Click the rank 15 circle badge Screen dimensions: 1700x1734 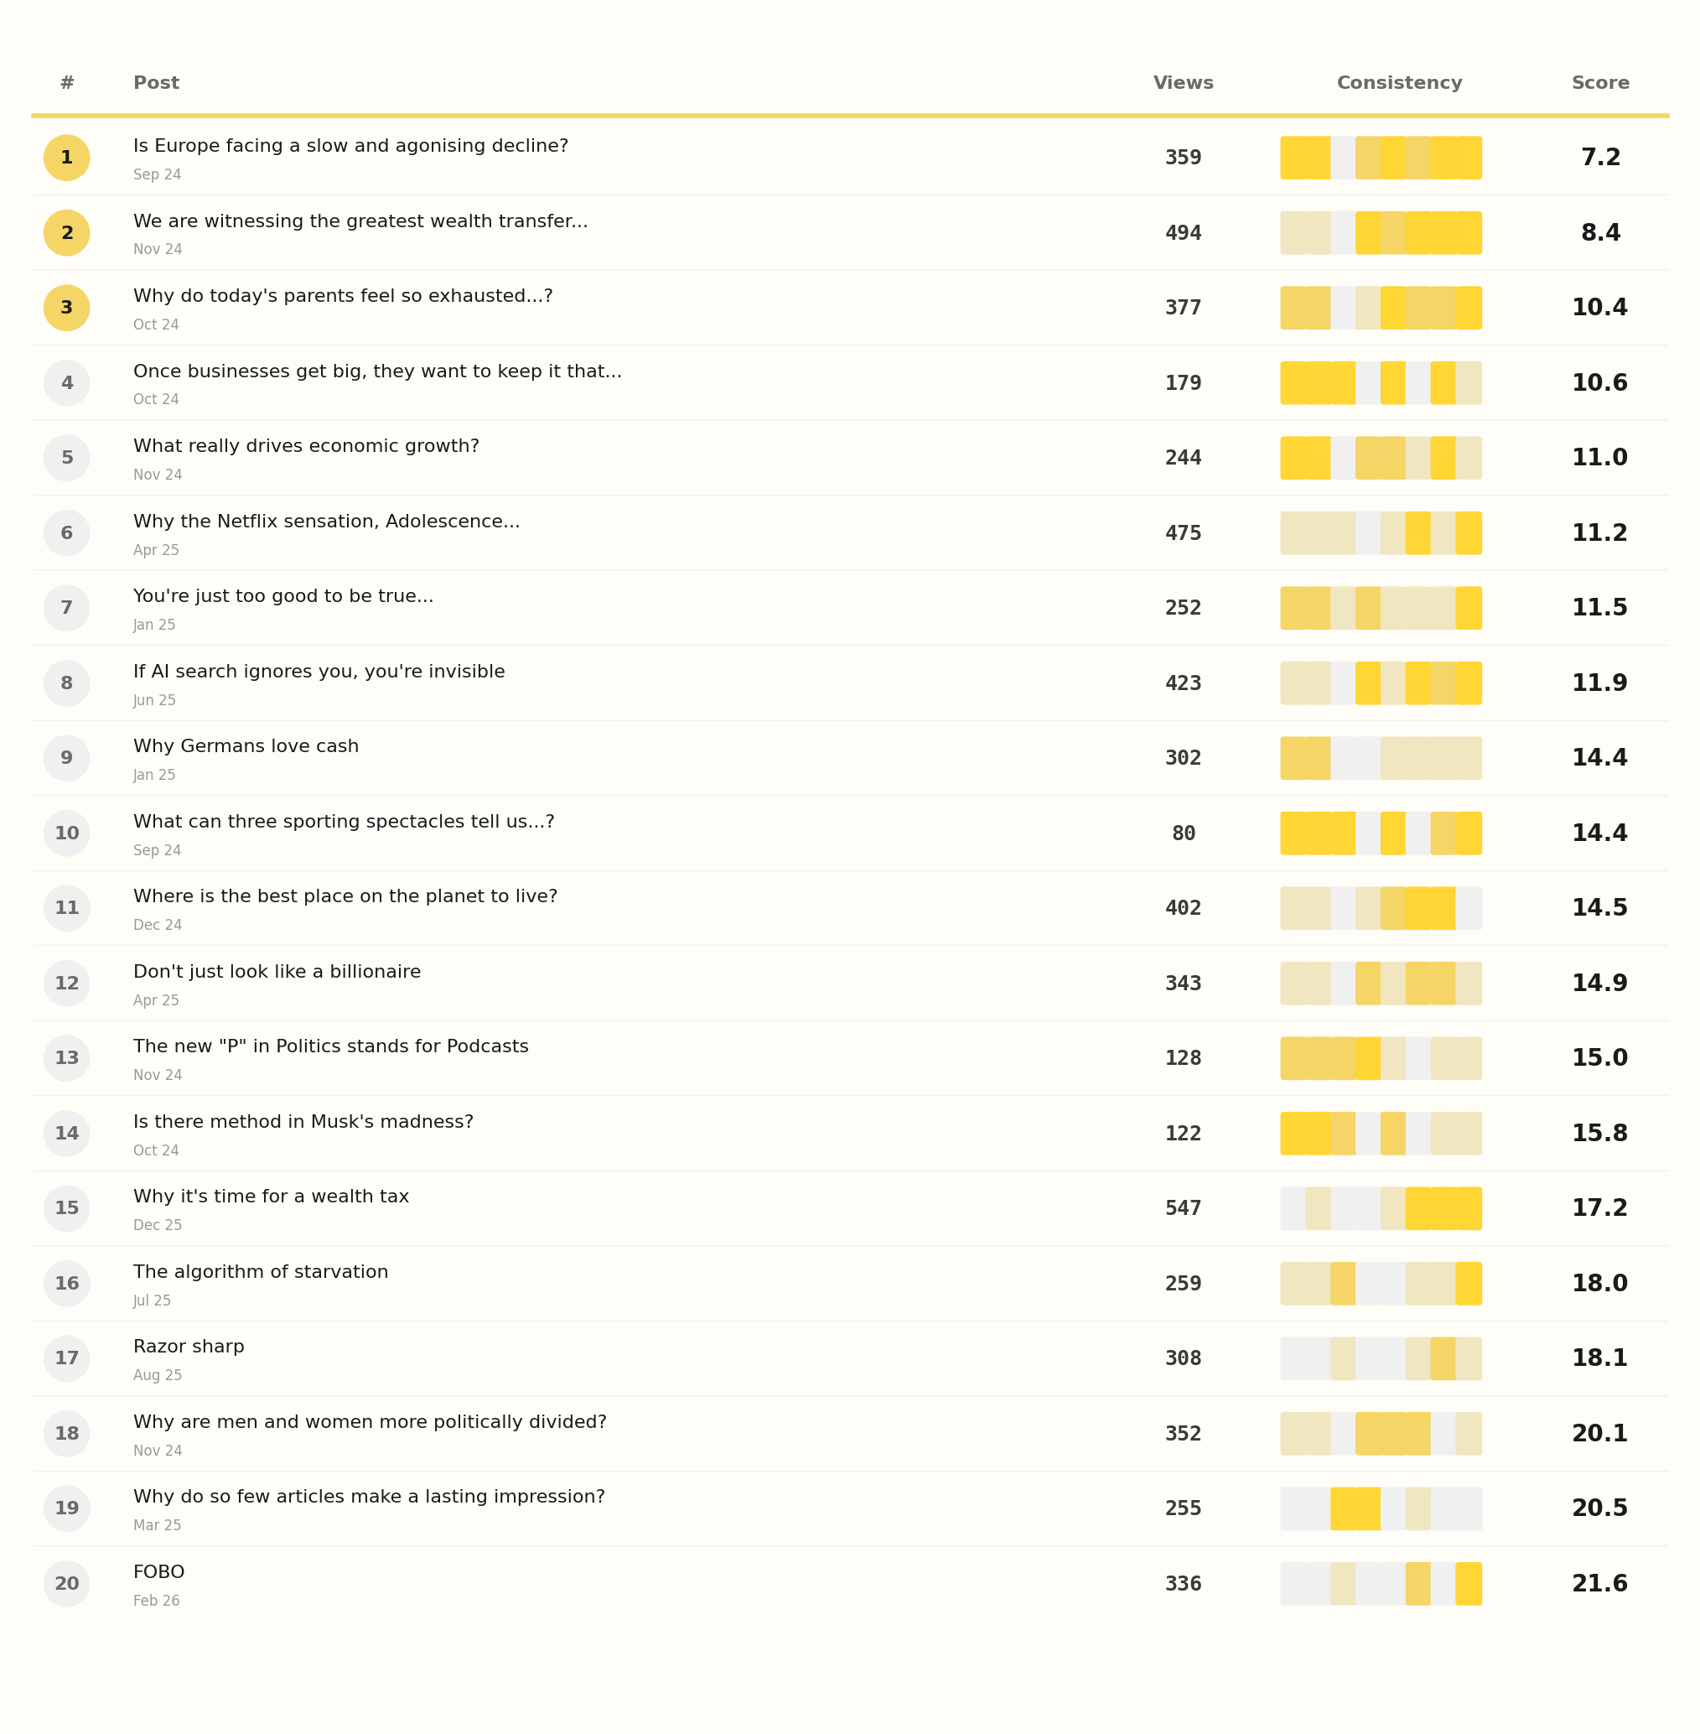click(67, 1208)
